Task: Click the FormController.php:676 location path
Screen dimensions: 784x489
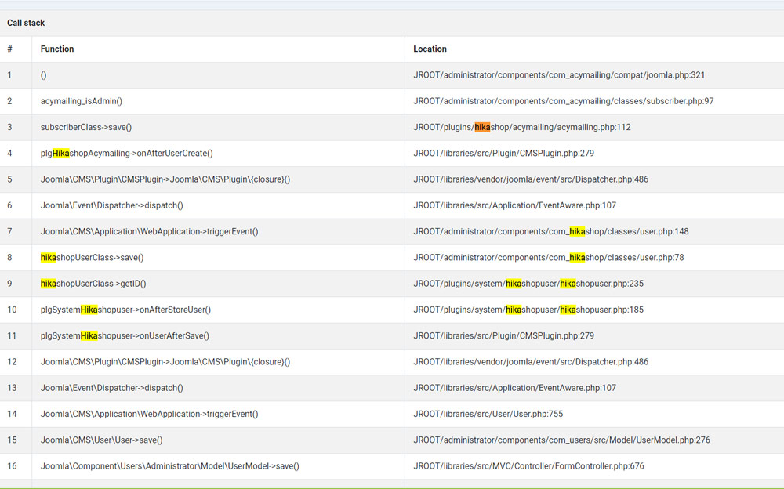Action: click(528, 466)
